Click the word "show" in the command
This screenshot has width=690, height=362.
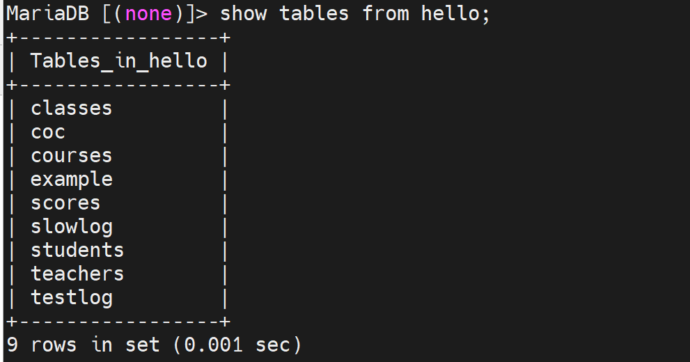(243, 14)
